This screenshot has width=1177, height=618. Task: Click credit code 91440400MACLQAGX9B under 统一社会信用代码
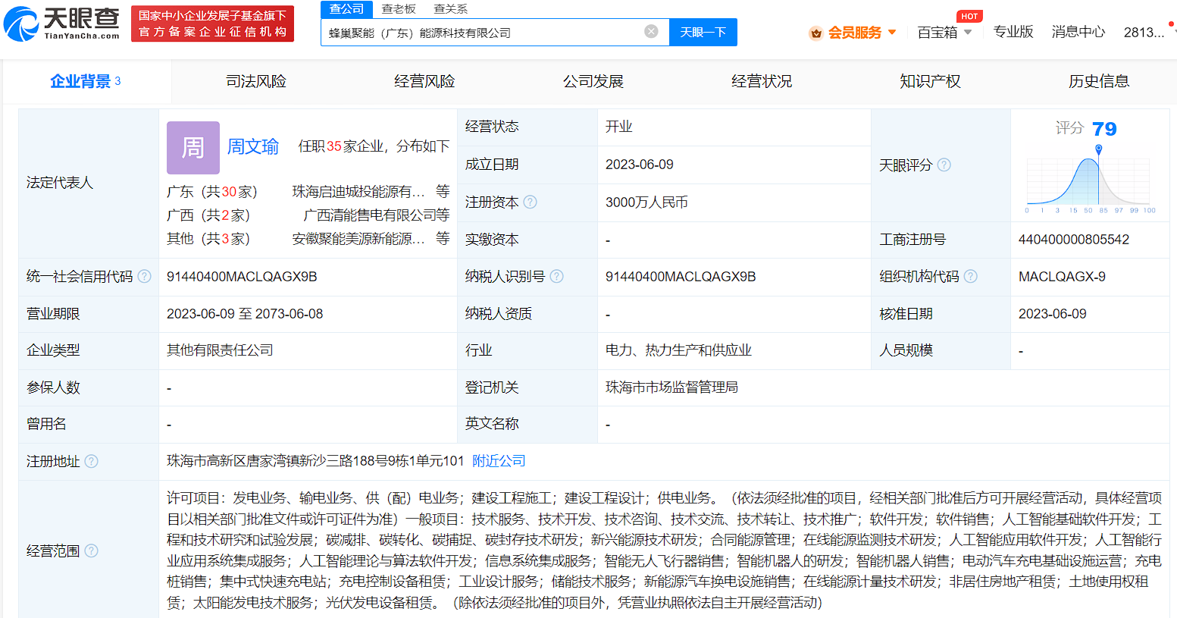point(242,277)
